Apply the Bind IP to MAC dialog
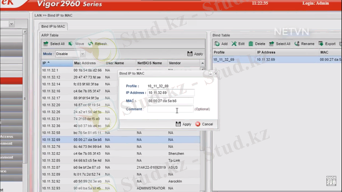Image resolution: width=342 pixels, height=192 pixels. click(x=183, y=124)
